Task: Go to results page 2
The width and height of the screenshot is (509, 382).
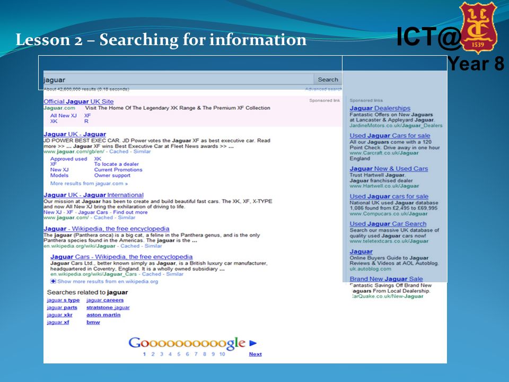Action: click(153, 354)
